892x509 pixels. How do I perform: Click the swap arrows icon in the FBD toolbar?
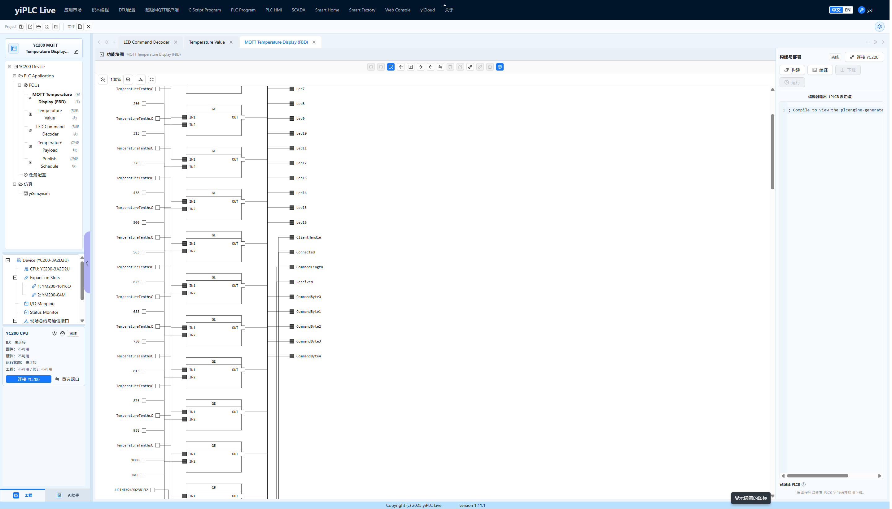coord(440,67)
